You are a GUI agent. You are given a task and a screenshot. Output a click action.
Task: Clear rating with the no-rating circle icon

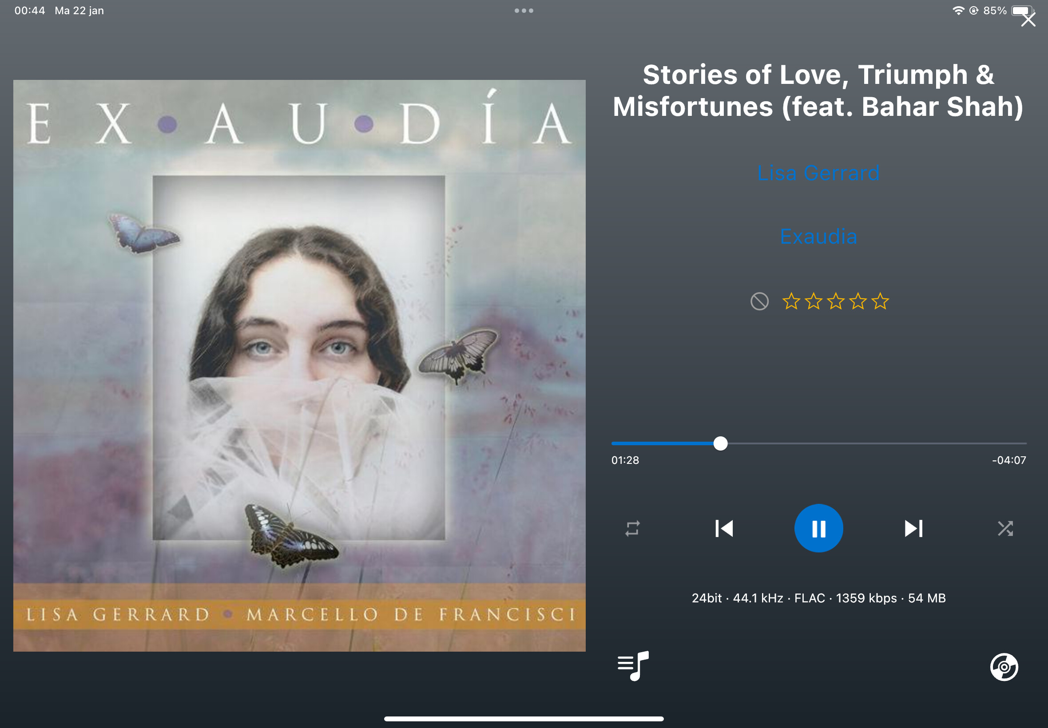point(760,301)
